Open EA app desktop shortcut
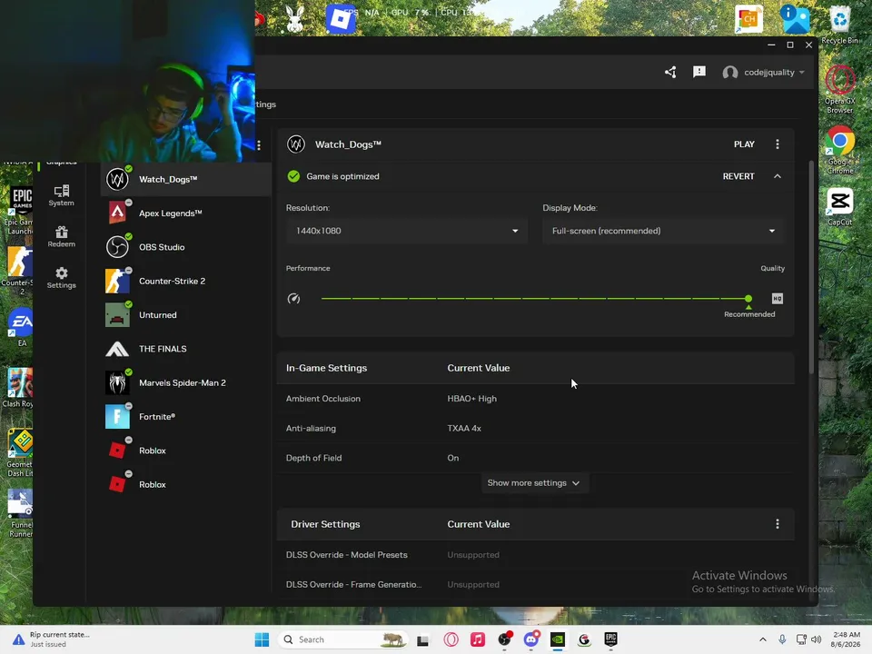872x654 pixels. tap(21, 327)
